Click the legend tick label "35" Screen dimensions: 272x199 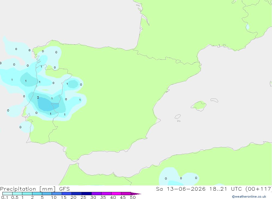pyautogui.click(x=103, y=197)
